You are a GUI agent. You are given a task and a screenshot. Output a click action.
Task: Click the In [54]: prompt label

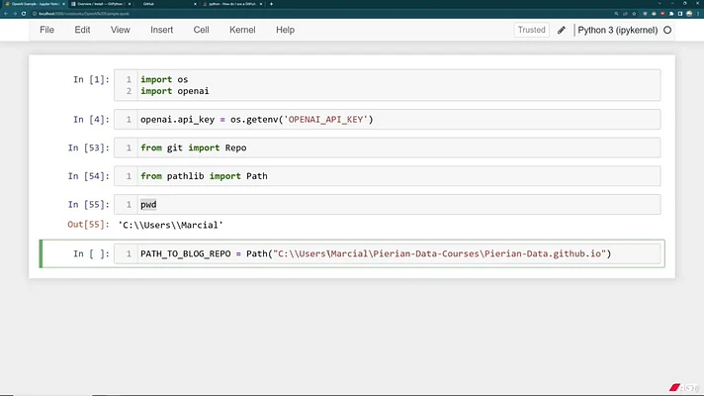(88, 176)
